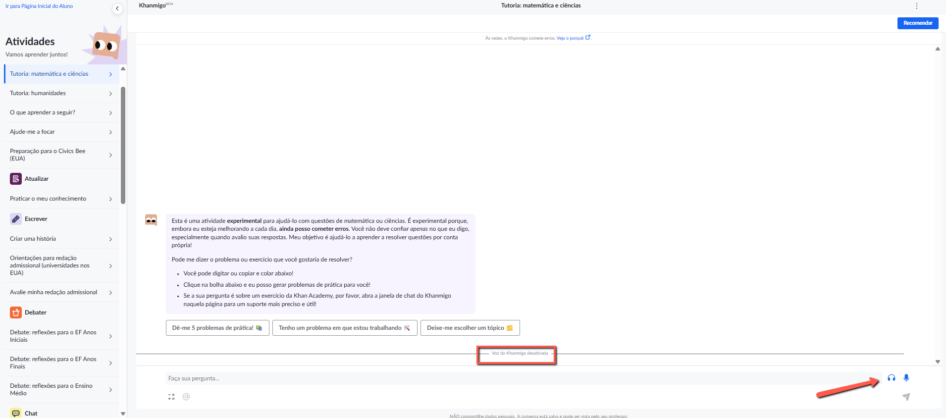Click the at-sign mention icon
Viewport: 946px width, 418px height.
pos(186,397)
